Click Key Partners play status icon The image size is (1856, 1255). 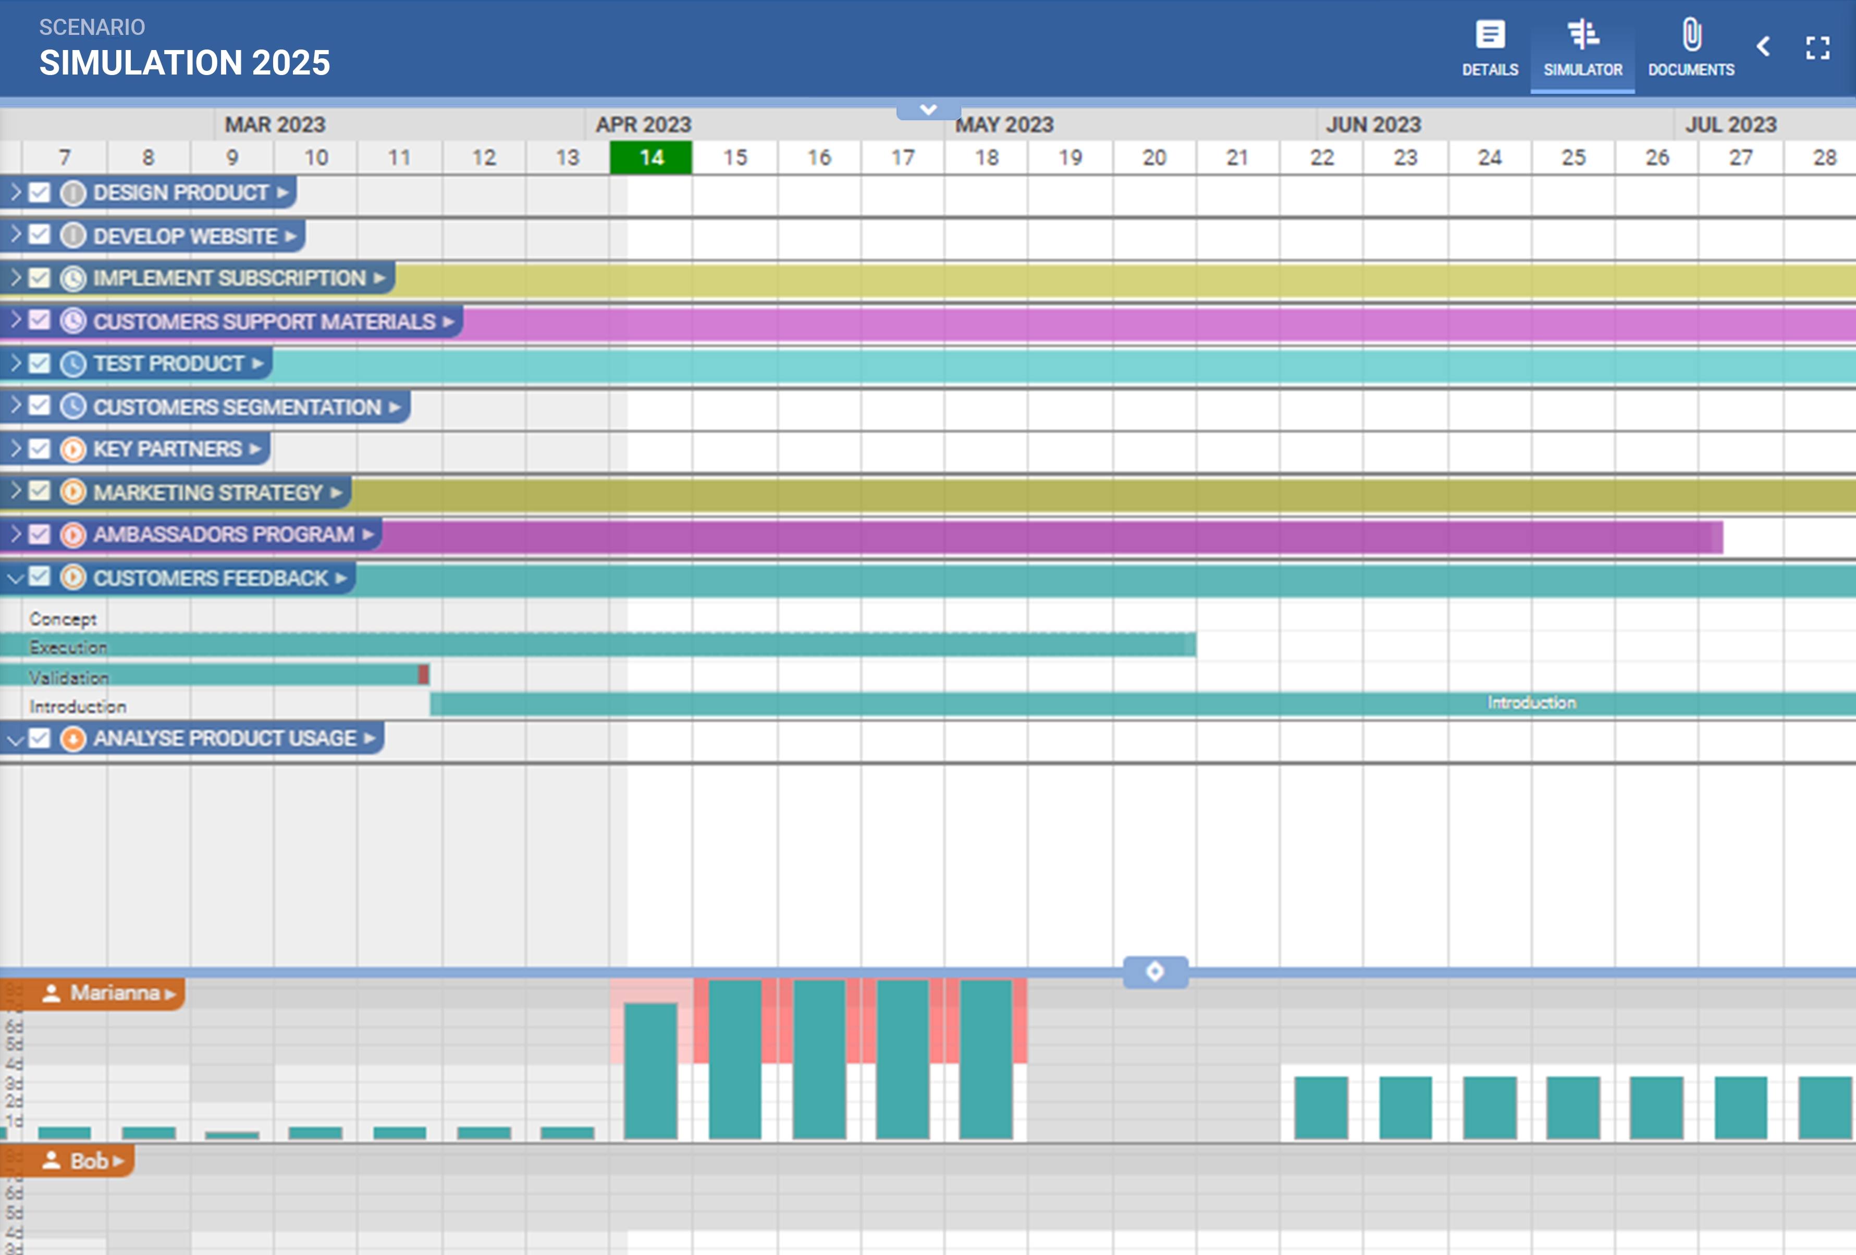tap(72, 449)
